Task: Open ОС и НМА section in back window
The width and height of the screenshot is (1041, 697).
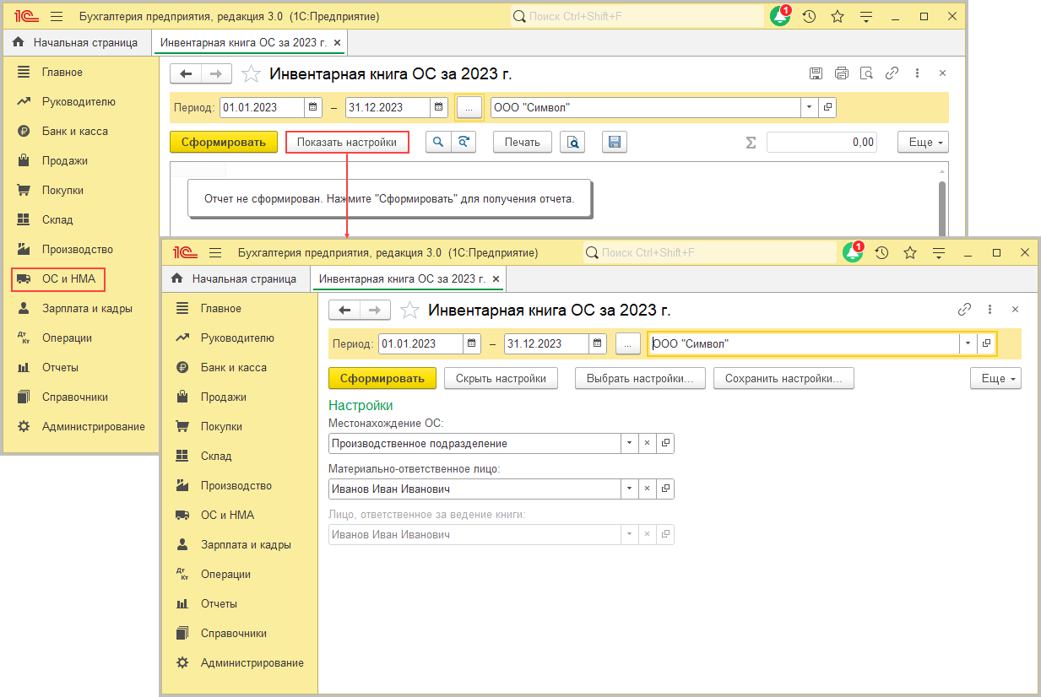Action: coord(59,278)
